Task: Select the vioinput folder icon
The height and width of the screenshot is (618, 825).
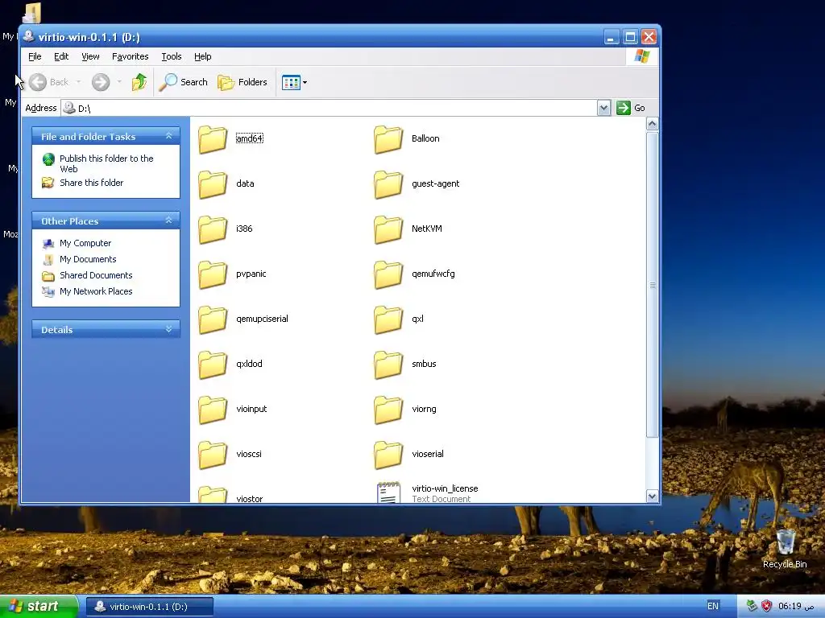Action: point(213,410)
